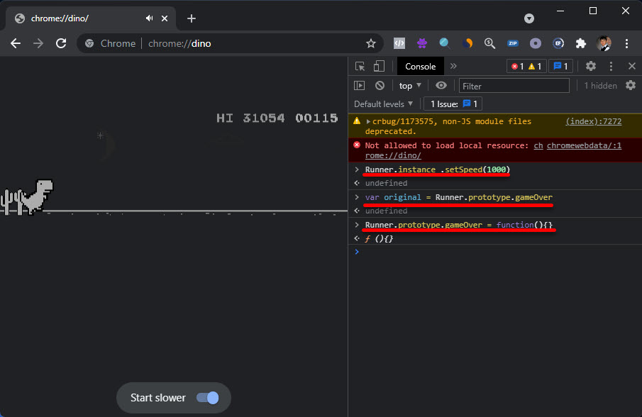Show the console sidebar
This screenshot has width=642, height=417.
point(359,86)
